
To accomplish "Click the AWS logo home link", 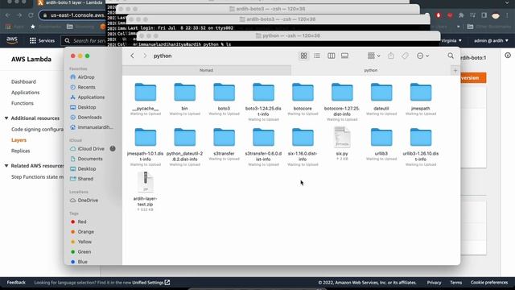I will pyautogui.click(x=12, y=40).
